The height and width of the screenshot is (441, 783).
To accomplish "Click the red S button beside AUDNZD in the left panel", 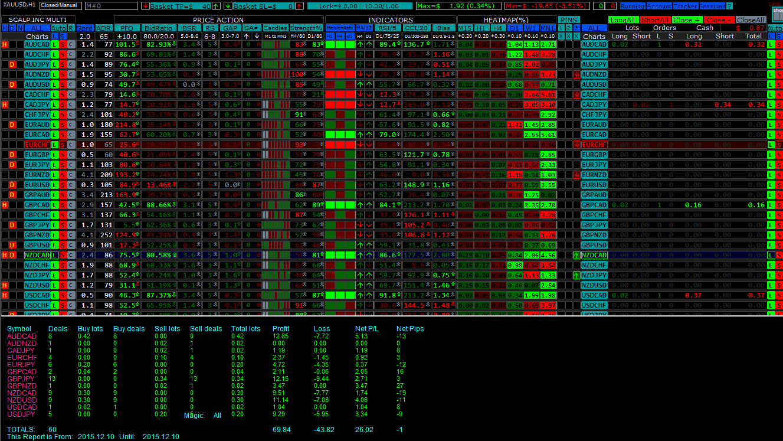I will click(63, 74).
